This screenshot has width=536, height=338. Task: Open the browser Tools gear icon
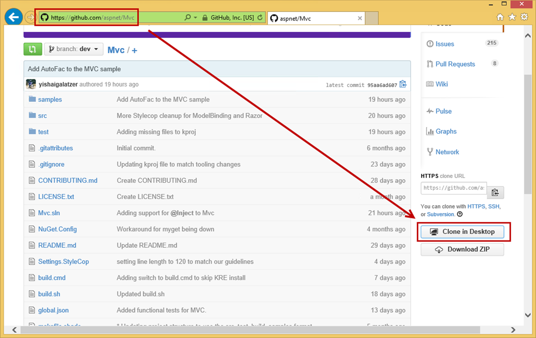point(524,17)
